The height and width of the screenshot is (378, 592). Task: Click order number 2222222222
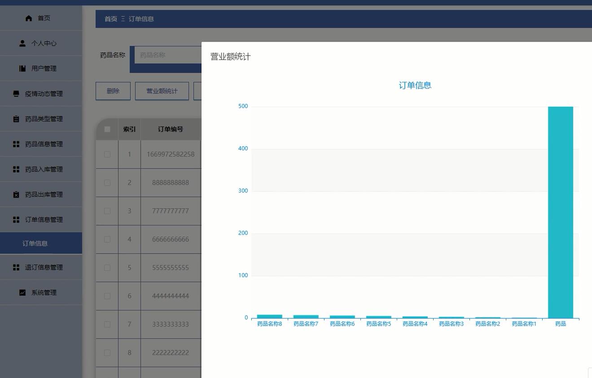[171, 352]
